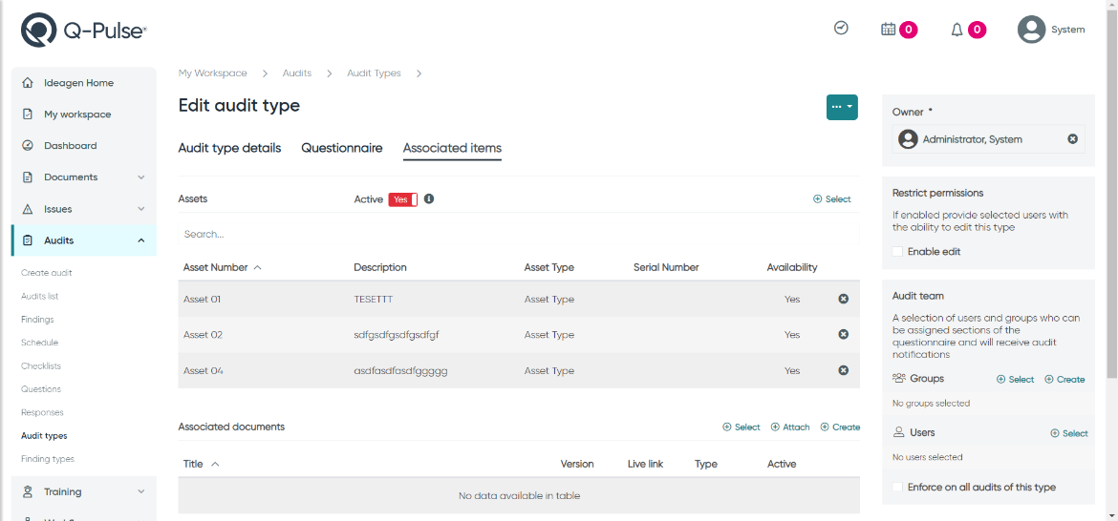Go to My Workspace breadcrumb
1118x521 pixels.
212,73
